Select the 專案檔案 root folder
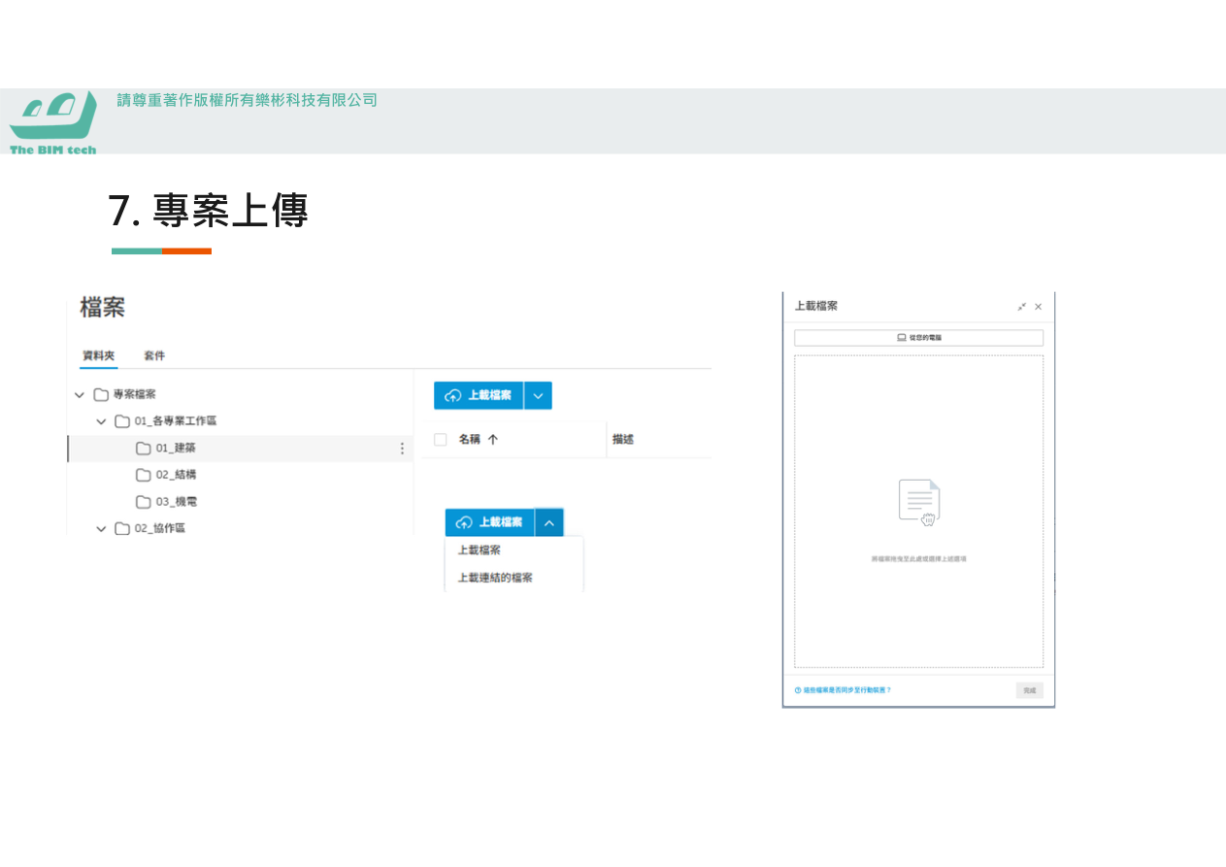 tap(125, 395)
